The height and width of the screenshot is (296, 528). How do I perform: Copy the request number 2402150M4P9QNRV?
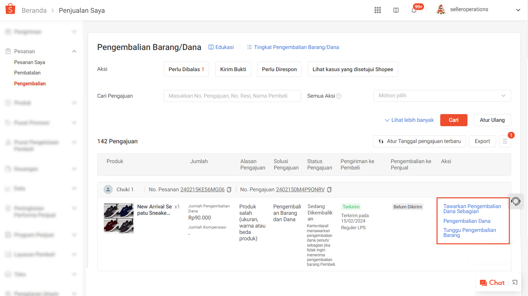pos(329,190)
